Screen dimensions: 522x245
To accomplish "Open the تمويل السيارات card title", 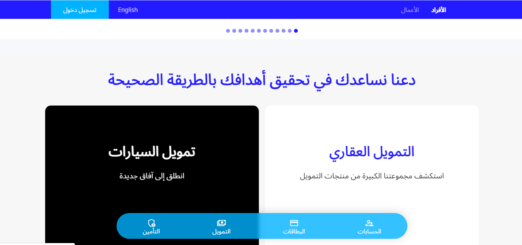I will coord(152,152).
